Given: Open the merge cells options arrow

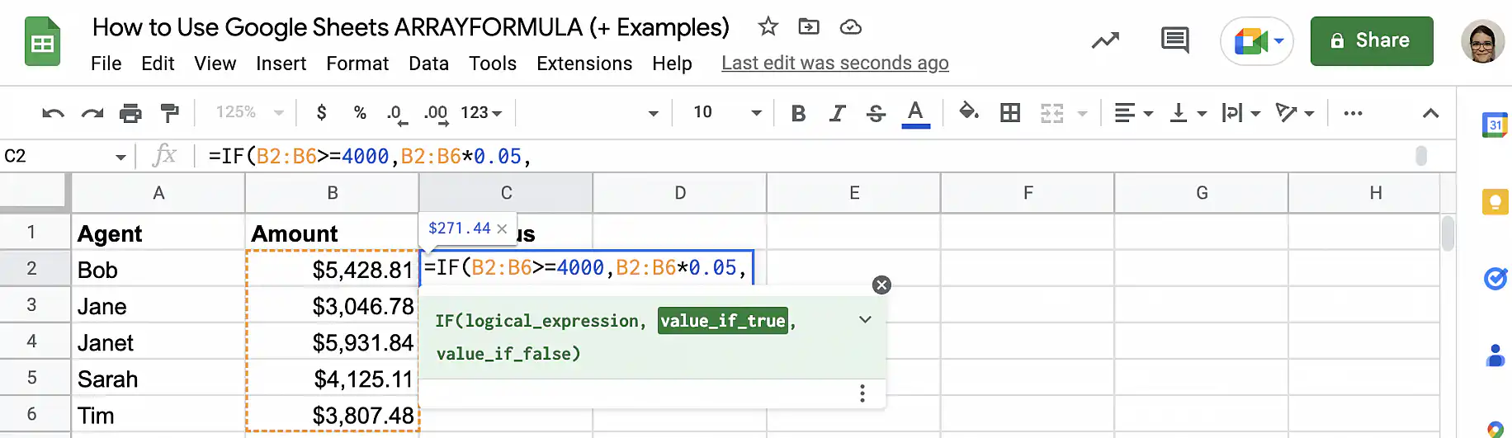Looking at the screenshot, I should [1083, 113].
